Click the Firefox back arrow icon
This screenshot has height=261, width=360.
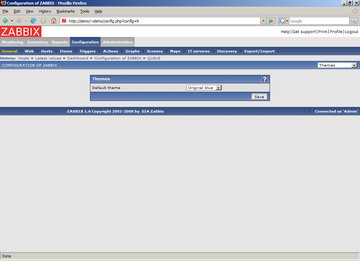[5, 21]
